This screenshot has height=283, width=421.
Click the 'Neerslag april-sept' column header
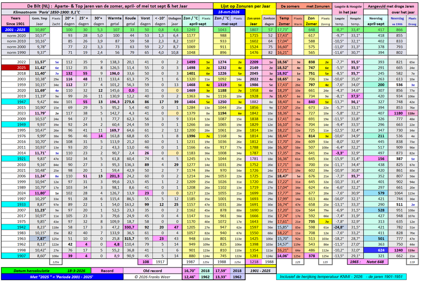[x=376, y=21]
